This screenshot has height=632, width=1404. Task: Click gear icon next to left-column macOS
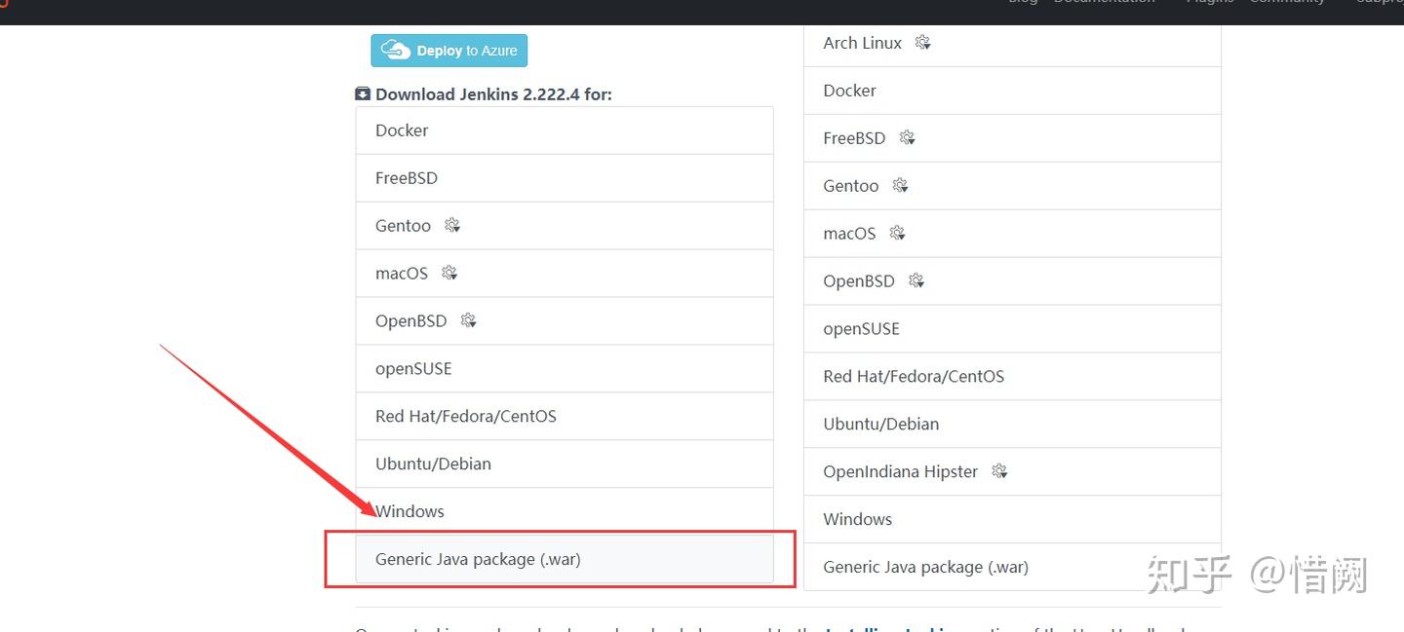tap(449, 273)
